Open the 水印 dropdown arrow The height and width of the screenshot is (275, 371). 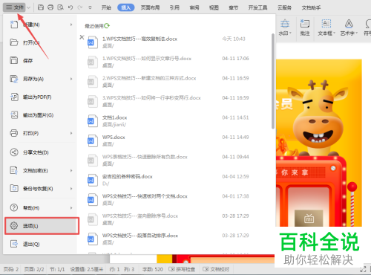point(290,33)
